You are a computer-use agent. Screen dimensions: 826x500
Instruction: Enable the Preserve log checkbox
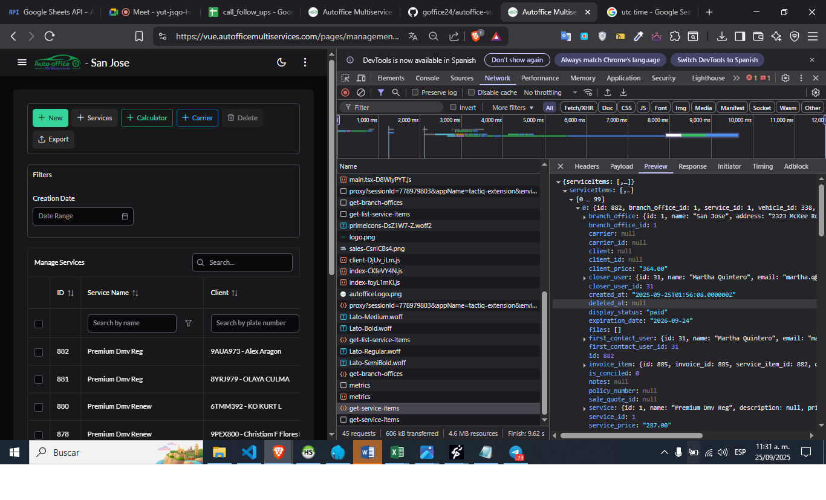(415, 93)
